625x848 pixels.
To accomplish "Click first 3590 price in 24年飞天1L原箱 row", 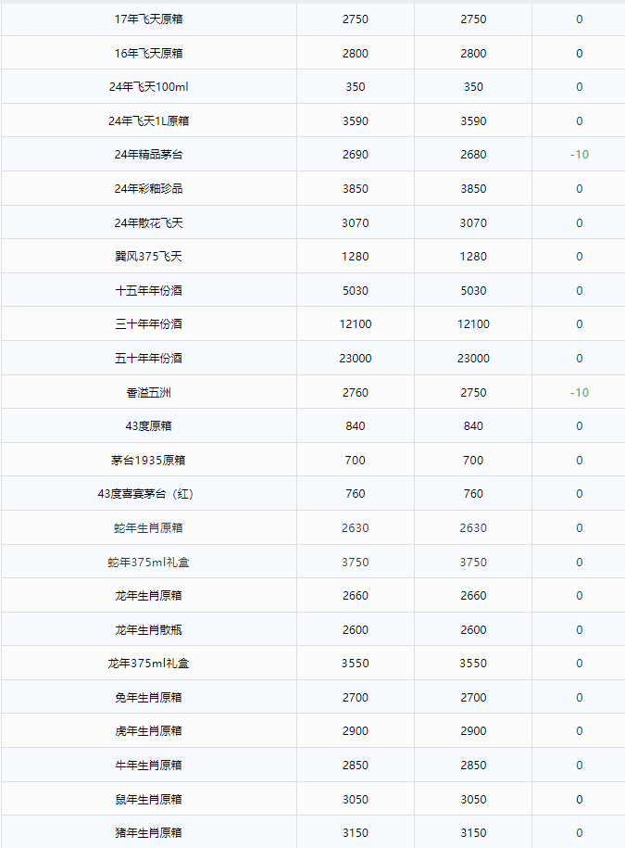I will tap(356, 120).
